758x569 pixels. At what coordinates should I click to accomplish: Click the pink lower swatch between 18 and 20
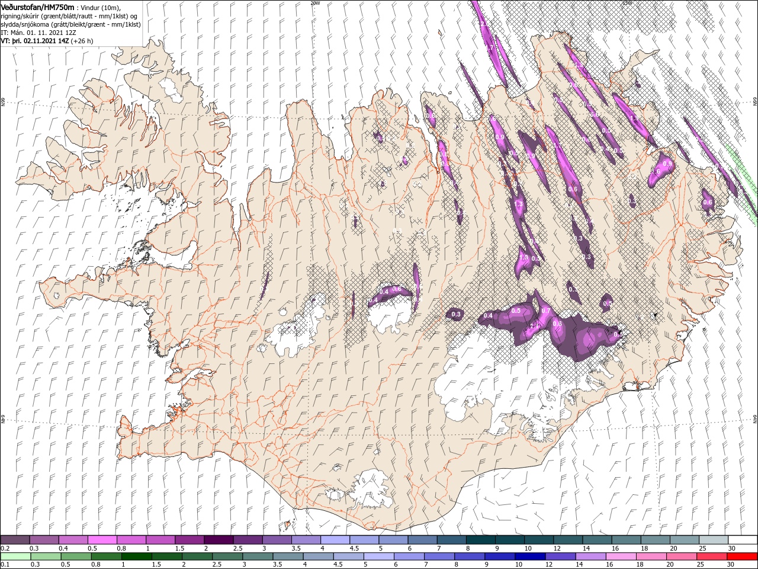click(x=651, y=557)
